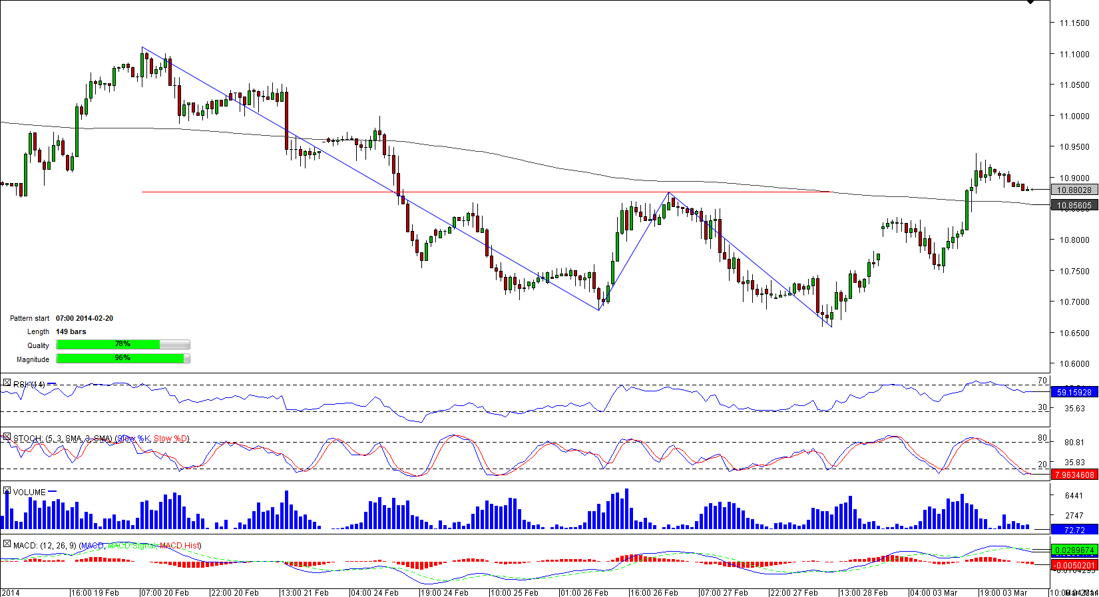Click the black marker at chart top edge
This screenshot has height=597, width=1099.
tap(1030, 3)
